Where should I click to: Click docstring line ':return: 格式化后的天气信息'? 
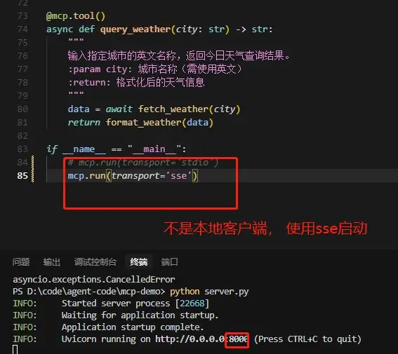click(x=136, y=82)
